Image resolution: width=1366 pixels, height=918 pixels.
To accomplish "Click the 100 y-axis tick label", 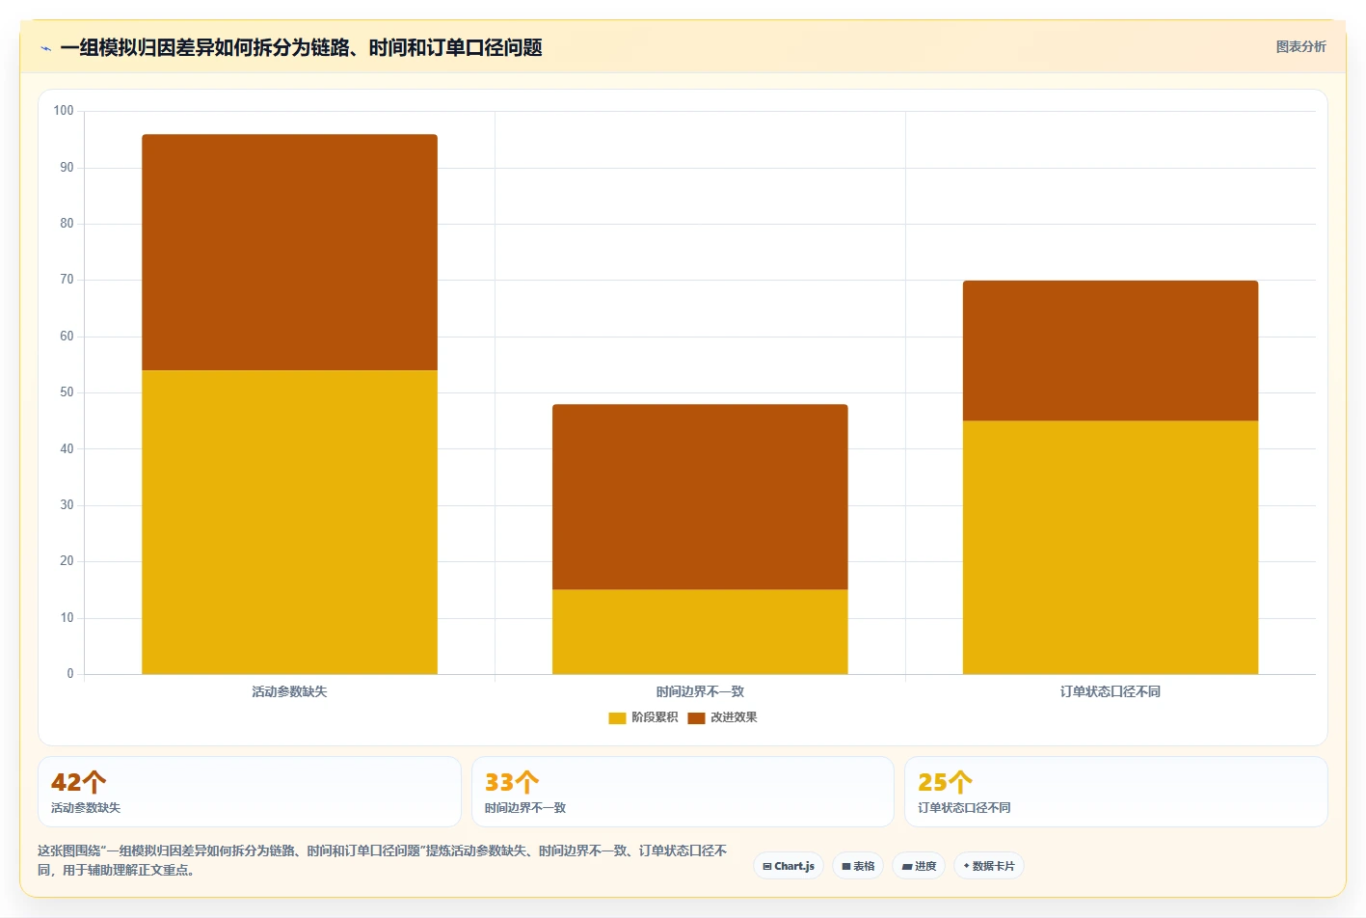I will tap(64, 111).
